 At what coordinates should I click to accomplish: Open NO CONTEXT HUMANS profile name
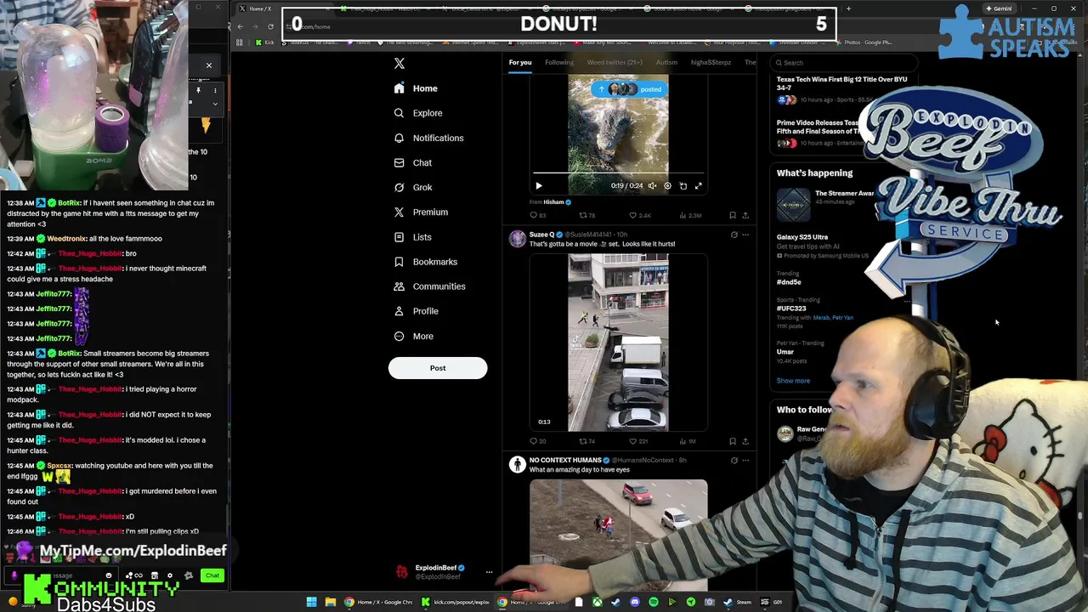click(565, 460)
